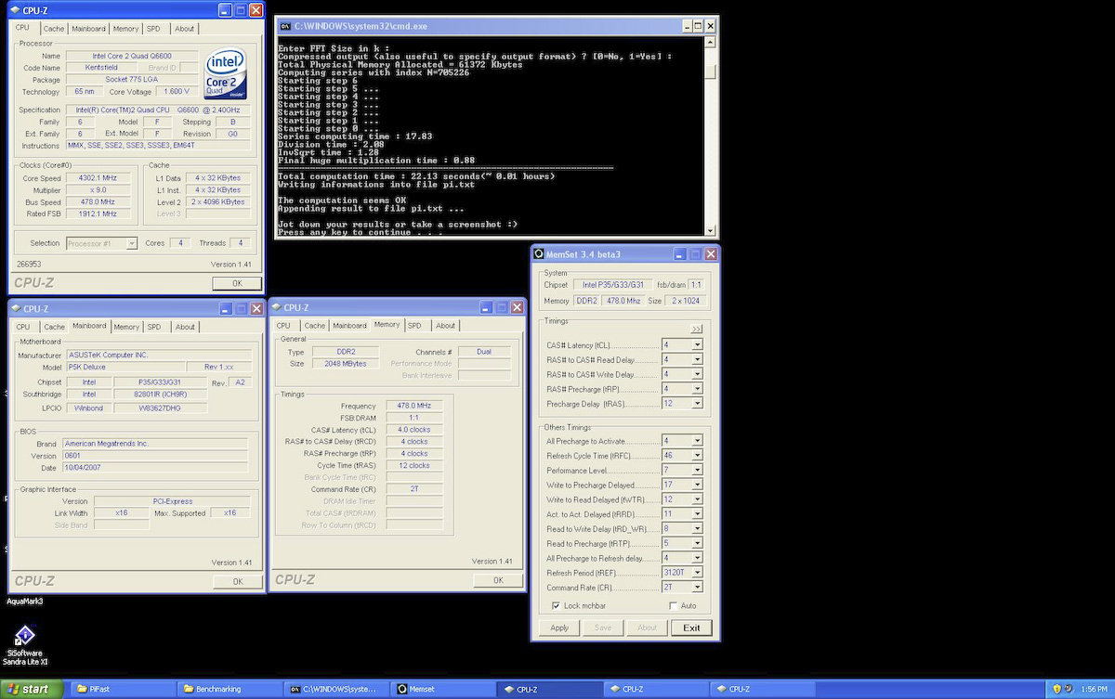The height and width of the screenshot is (699, 1115).
Task: Click OK in the DDR2 memory CPU-Z window
Action: coord(497,580)
